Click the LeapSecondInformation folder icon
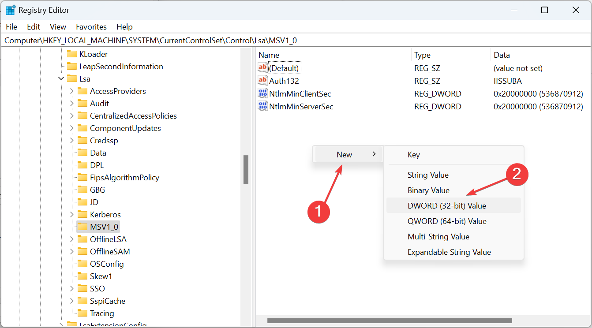The height and width of the screenshot is (328, 592). pos(72,66)
